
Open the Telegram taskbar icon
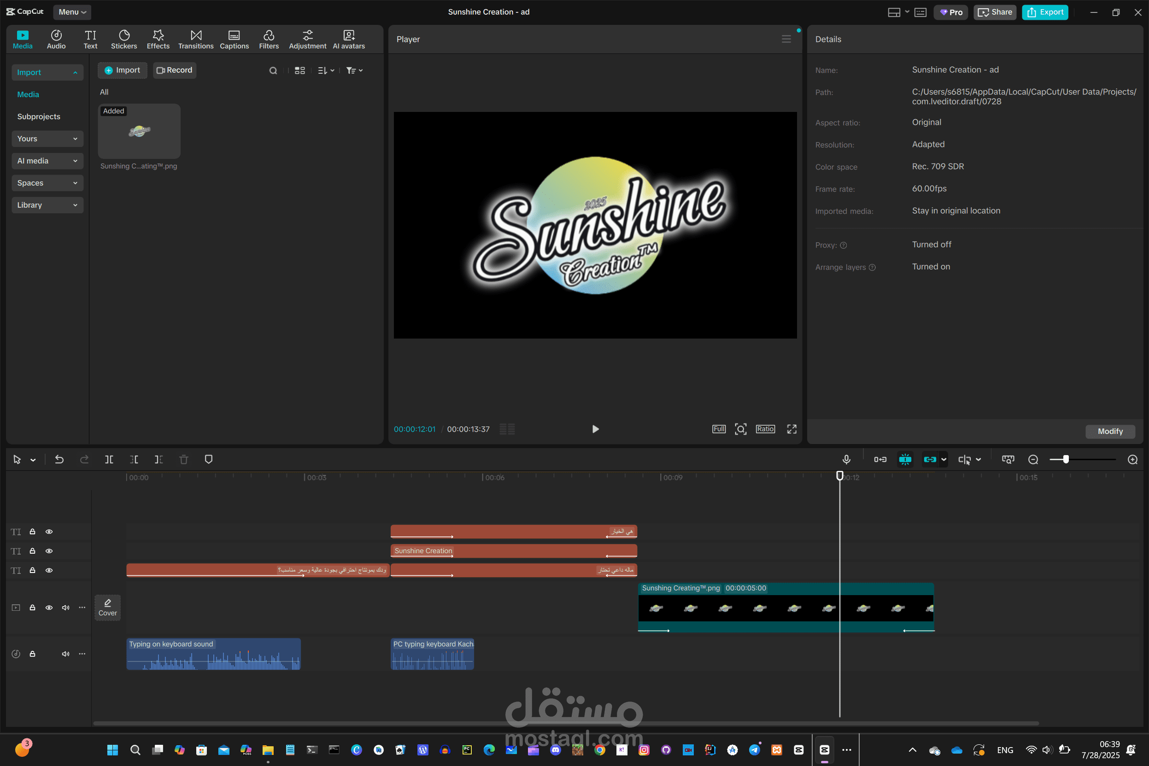point(754,749)
